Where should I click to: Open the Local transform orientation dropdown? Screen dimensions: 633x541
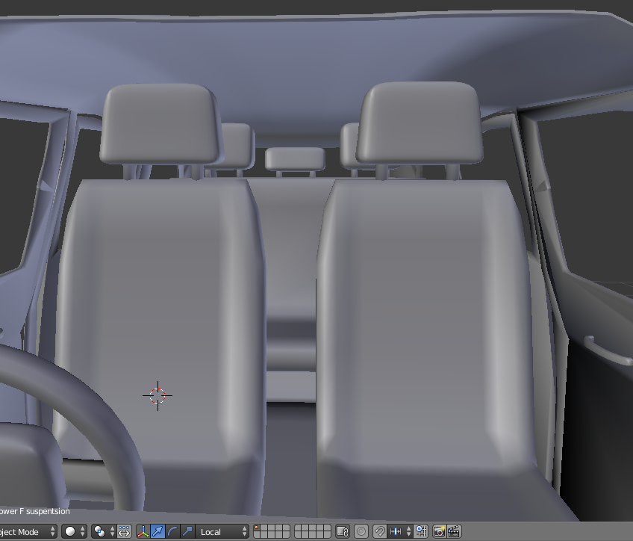(222, 532)
